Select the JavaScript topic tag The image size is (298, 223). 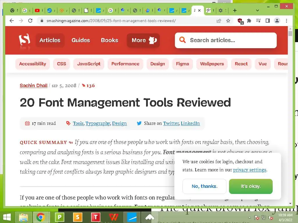click(89, 64)
